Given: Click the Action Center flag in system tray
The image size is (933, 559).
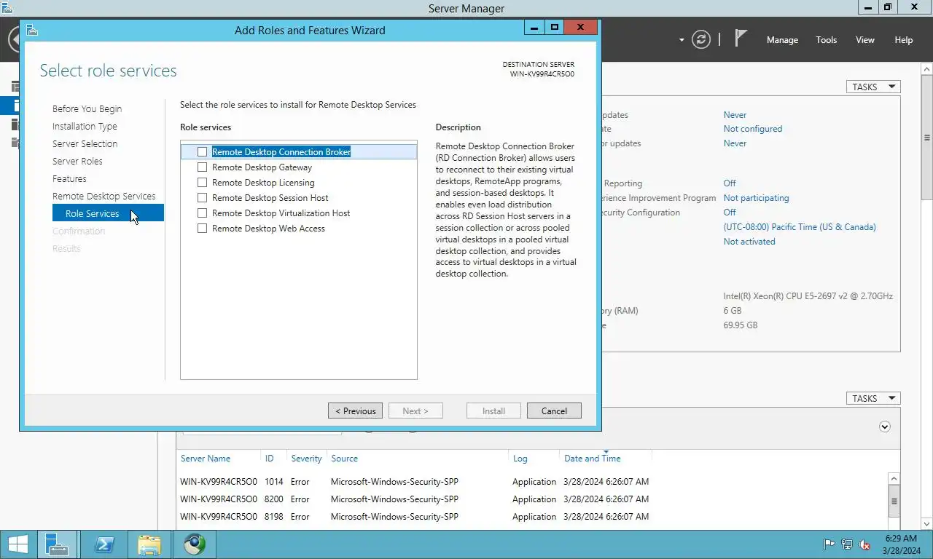Looking at the screenshot, I should (x=829, y=544).
